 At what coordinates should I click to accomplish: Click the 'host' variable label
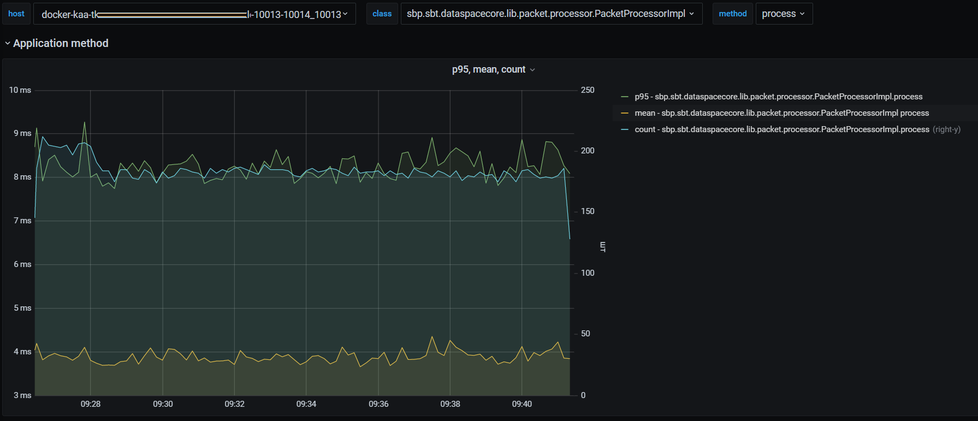pos(16,14)
